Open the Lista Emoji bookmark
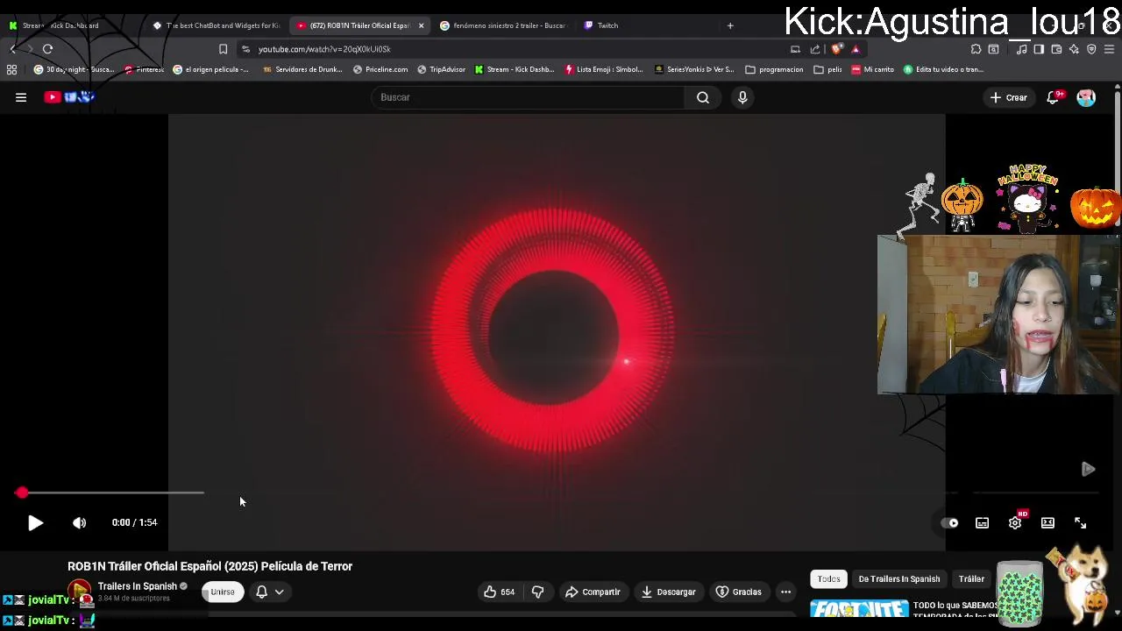The image size is (1122, 631). [604, 69]
